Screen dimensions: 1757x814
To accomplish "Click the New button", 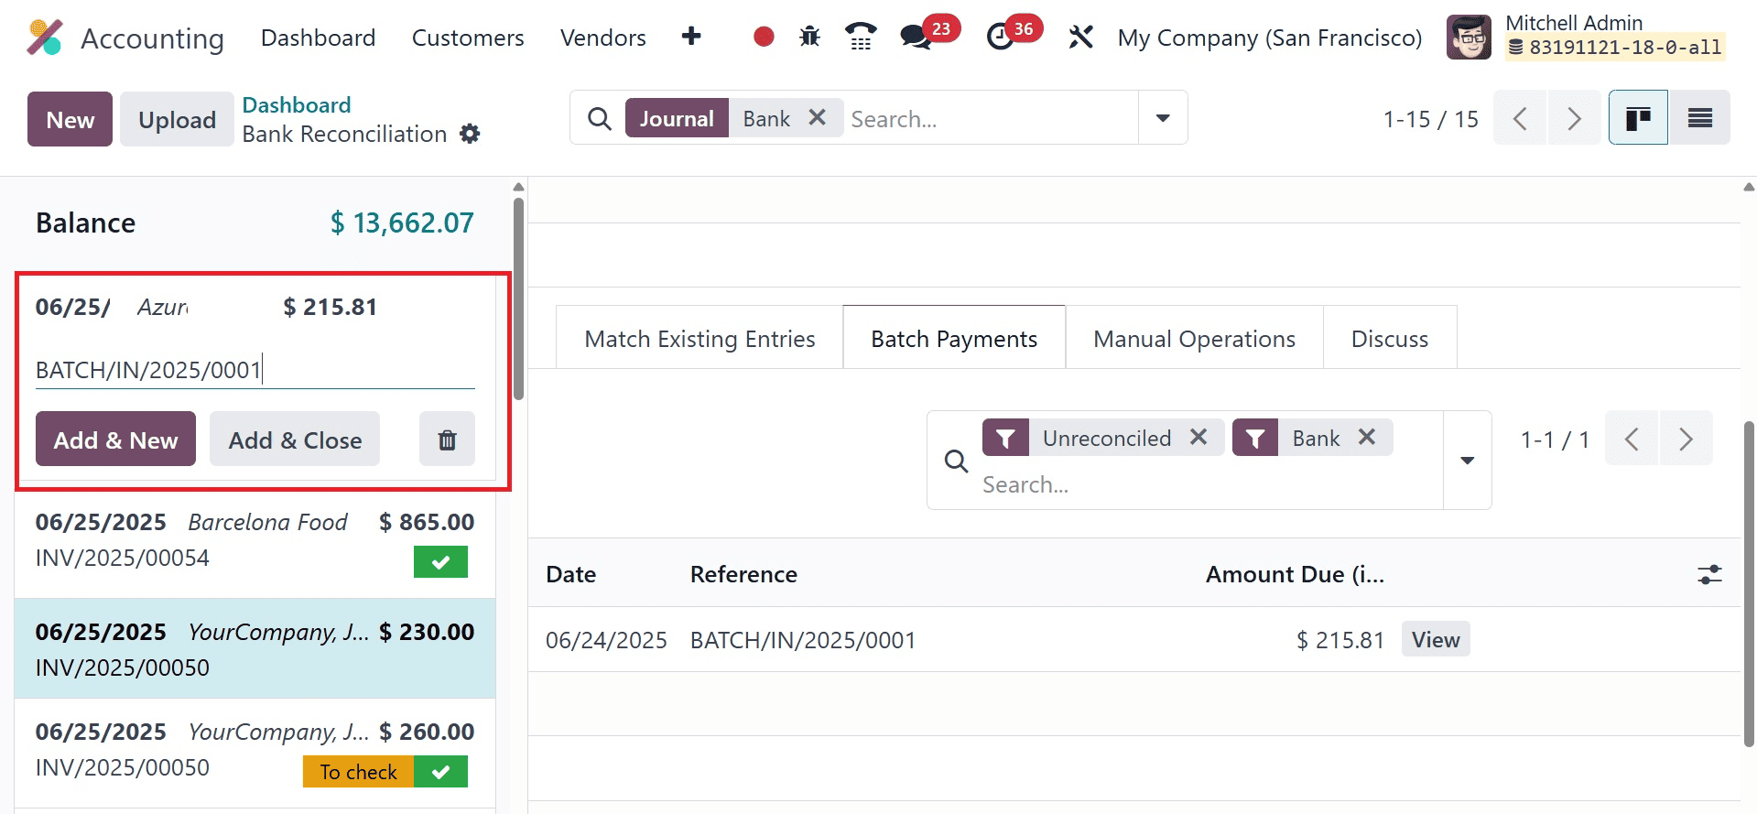I will (70, 119).
